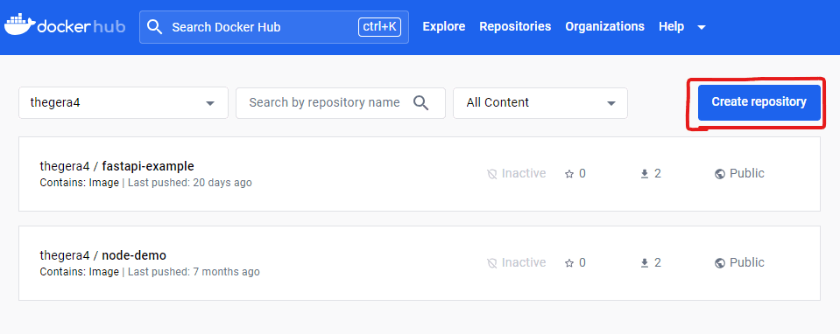
Task: Click the Docker Hub whale logo
Action: coord(20,25)
